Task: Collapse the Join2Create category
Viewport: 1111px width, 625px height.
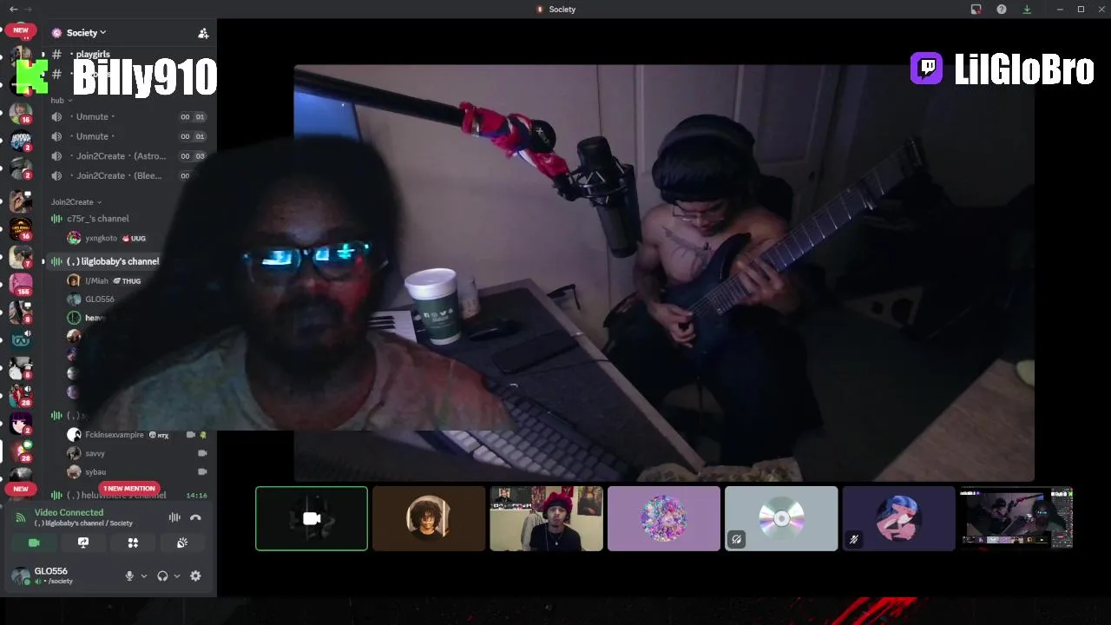Action: [x=76, y=202]
